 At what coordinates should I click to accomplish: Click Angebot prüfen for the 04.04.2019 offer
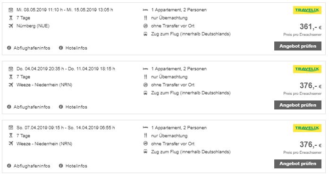tap(298, 105)
